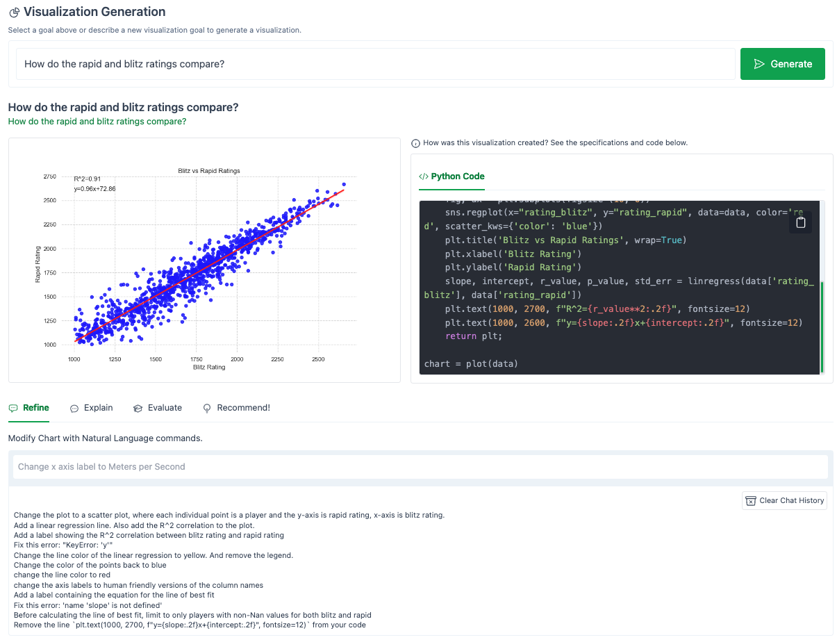The width and height of the screenshot is (837, 642).
Task: Switch to the Explain tab
Action: (x=97, y=408)
